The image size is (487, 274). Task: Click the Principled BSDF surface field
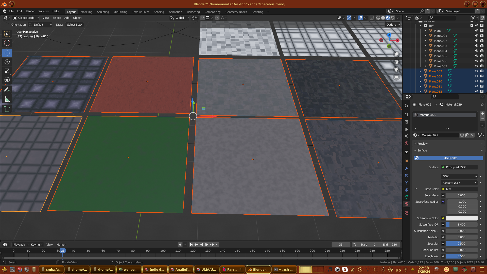[459, 167]
